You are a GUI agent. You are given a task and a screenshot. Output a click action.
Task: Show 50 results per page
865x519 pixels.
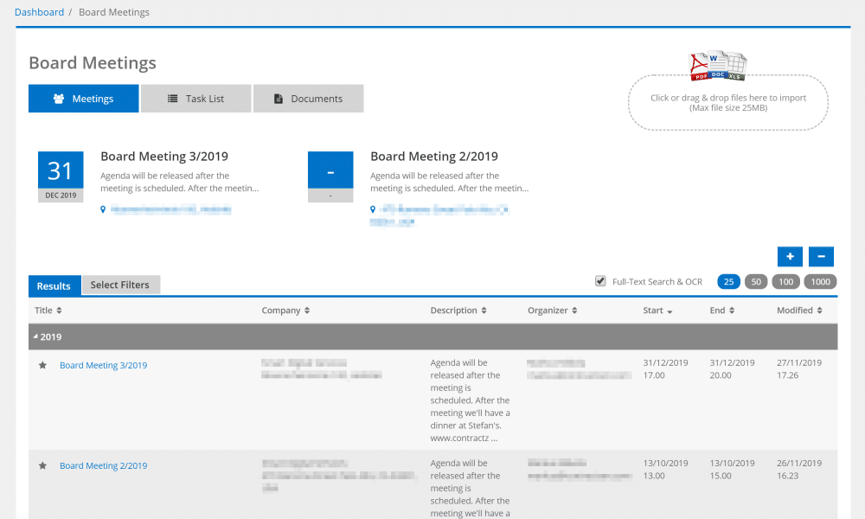pos(756,282)
